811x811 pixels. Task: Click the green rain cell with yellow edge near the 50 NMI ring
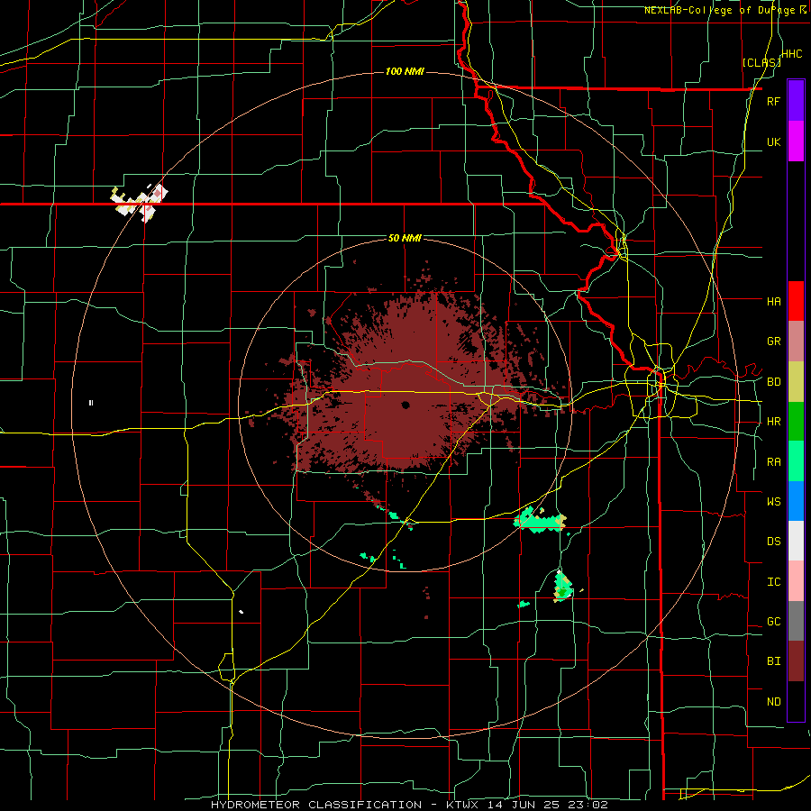coord(540,519)
